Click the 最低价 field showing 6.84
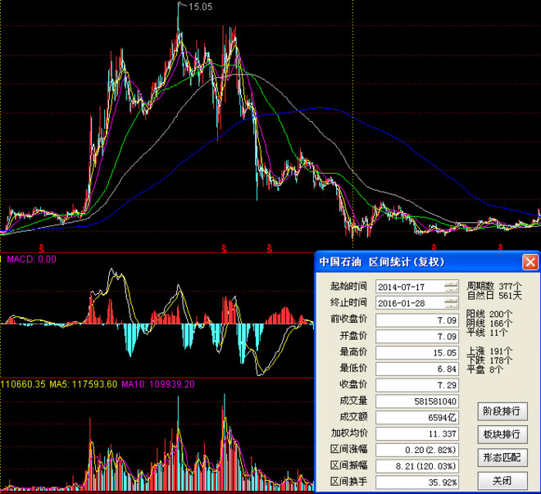The height and width of the screenshot is (494, 541). pos(417,369)
